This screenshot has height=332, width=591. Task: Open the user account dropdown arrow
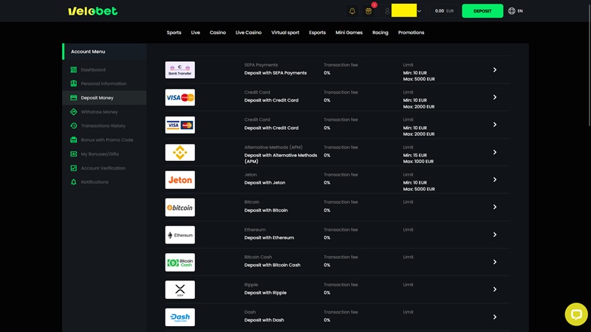pyautogui.click(x=420, y=11)
